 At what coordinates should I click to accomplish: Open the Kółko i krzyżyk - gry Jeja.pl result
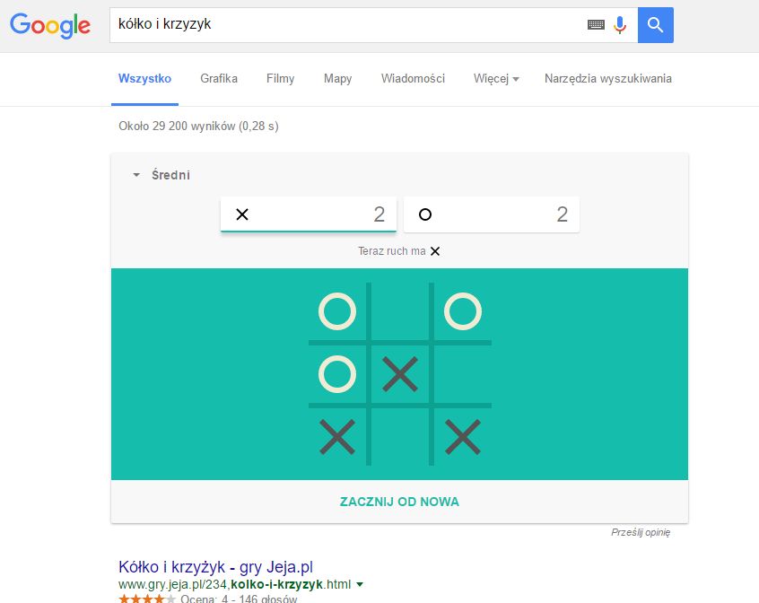coord(215,567)
